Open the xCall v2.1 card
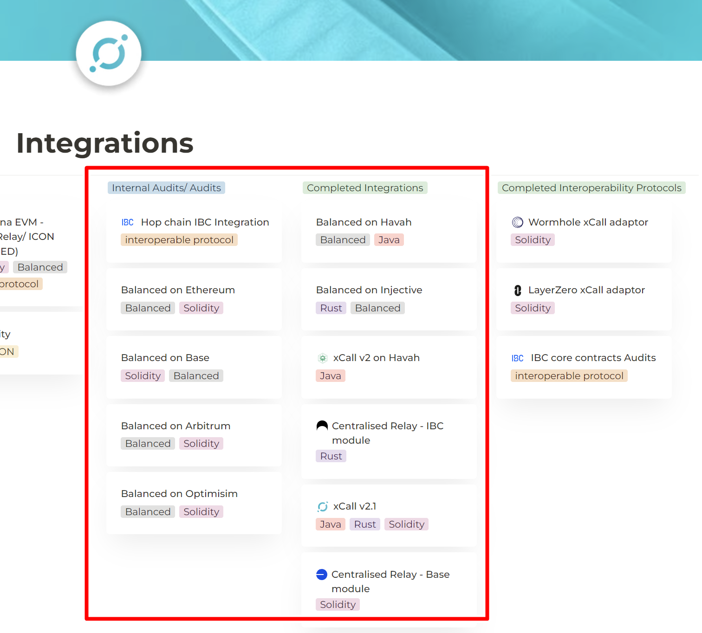Viewport: 702px width, 633px height. (389, 516)
